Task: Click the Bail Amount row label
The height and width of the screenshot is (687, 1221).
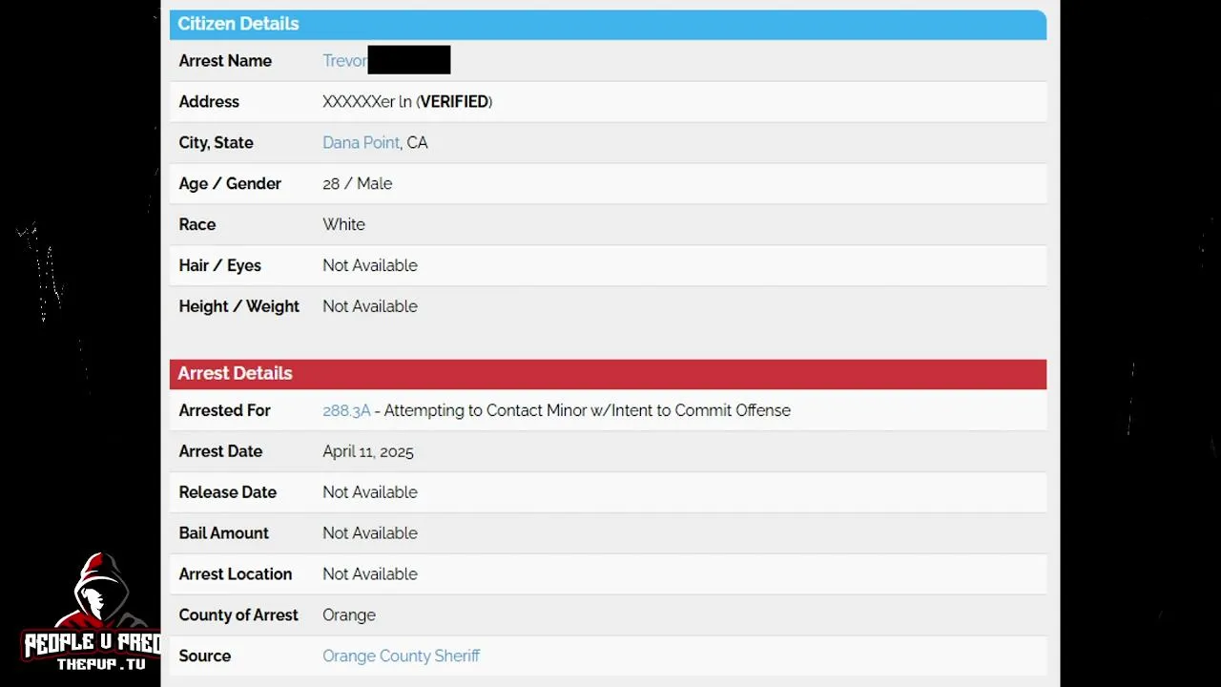Action: [x=223, y=533]
